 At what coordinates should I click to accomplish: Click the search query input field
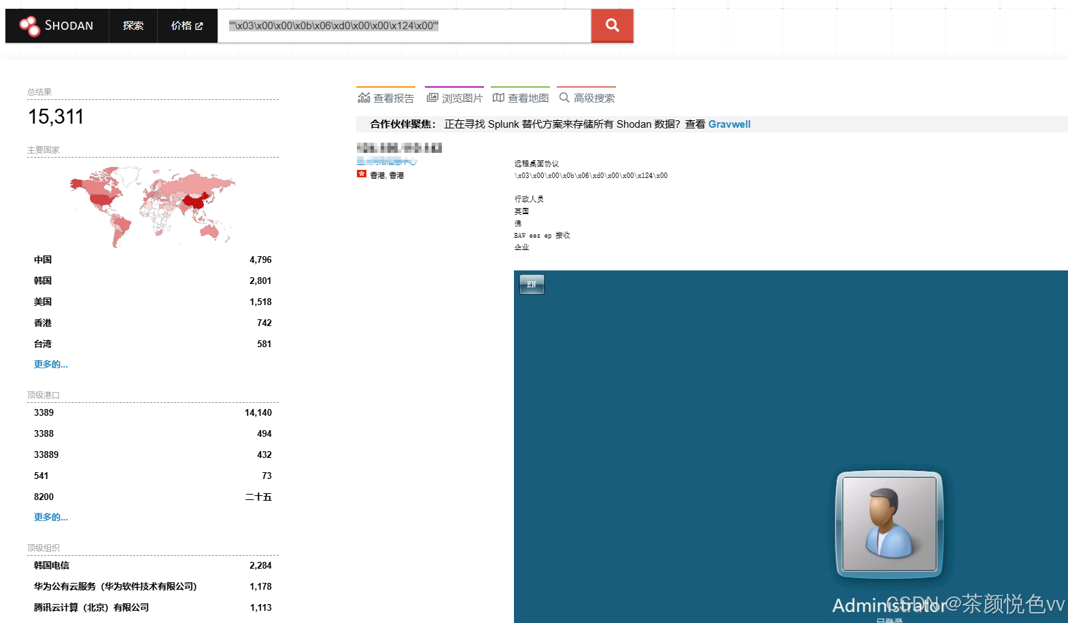pos(404,26)
